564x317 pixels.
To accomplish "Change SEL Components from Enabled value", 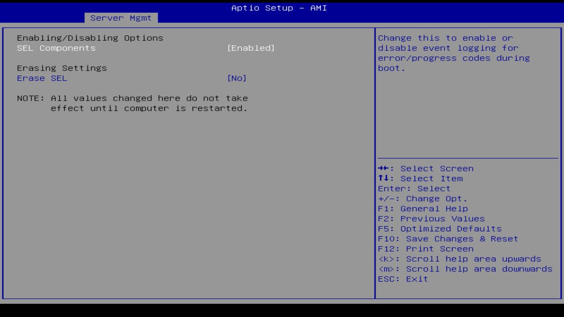I will (252, 48).
